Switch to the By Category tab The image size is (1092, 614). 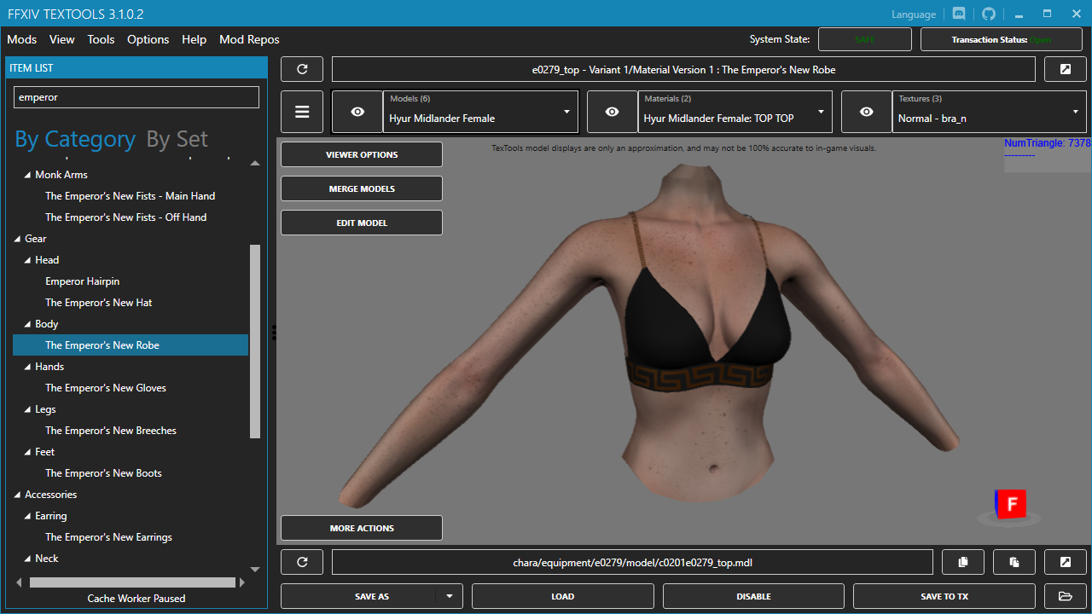(x=75, y=139)
